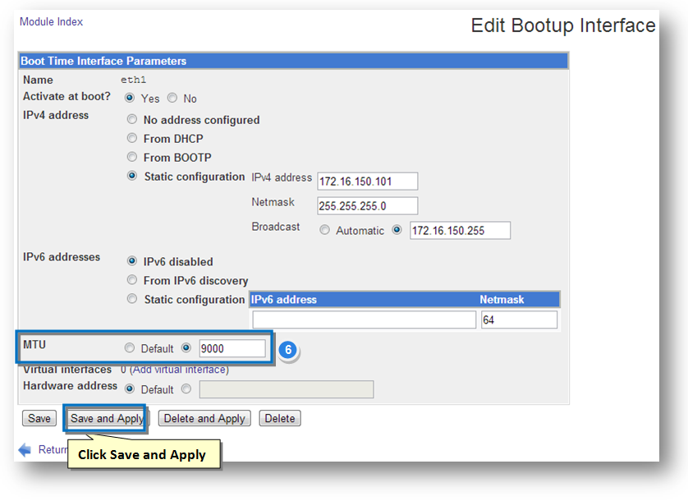
Task: Click the empty IPv6 address field
Action: [x=365, y=319]
